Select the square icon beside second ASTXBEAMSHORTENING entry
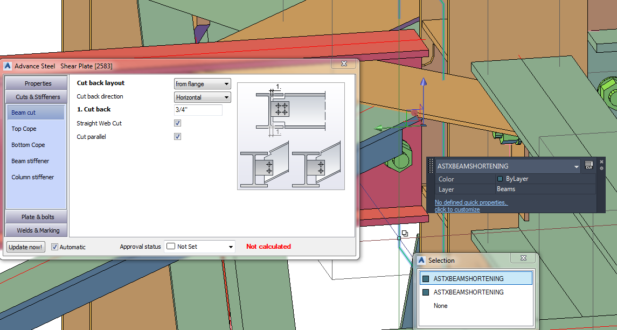The height and width of the screenshot is (330, 617). coord(426,292)
